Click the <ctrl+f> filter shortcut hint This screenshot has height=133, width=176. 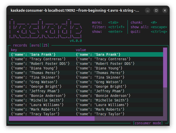(x=116, y=27)
